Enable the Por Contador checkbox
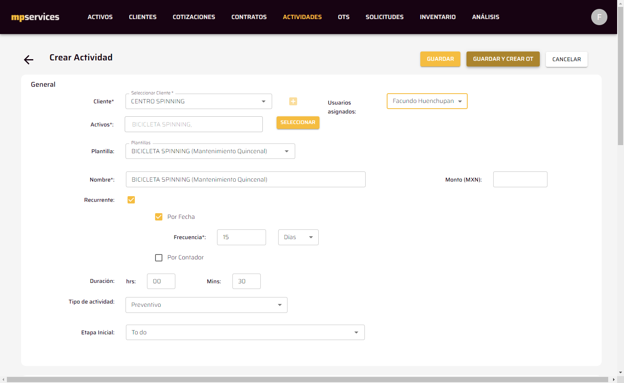The width and height of the screenshot is (624, 383). tap(159, 258)
